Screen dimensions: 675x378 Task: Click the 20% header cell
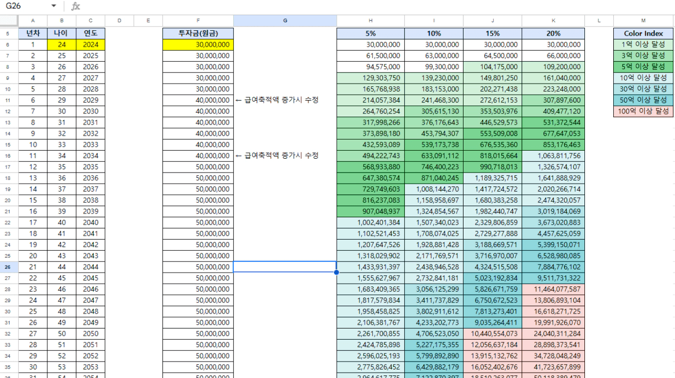click(x=553, y=34)
